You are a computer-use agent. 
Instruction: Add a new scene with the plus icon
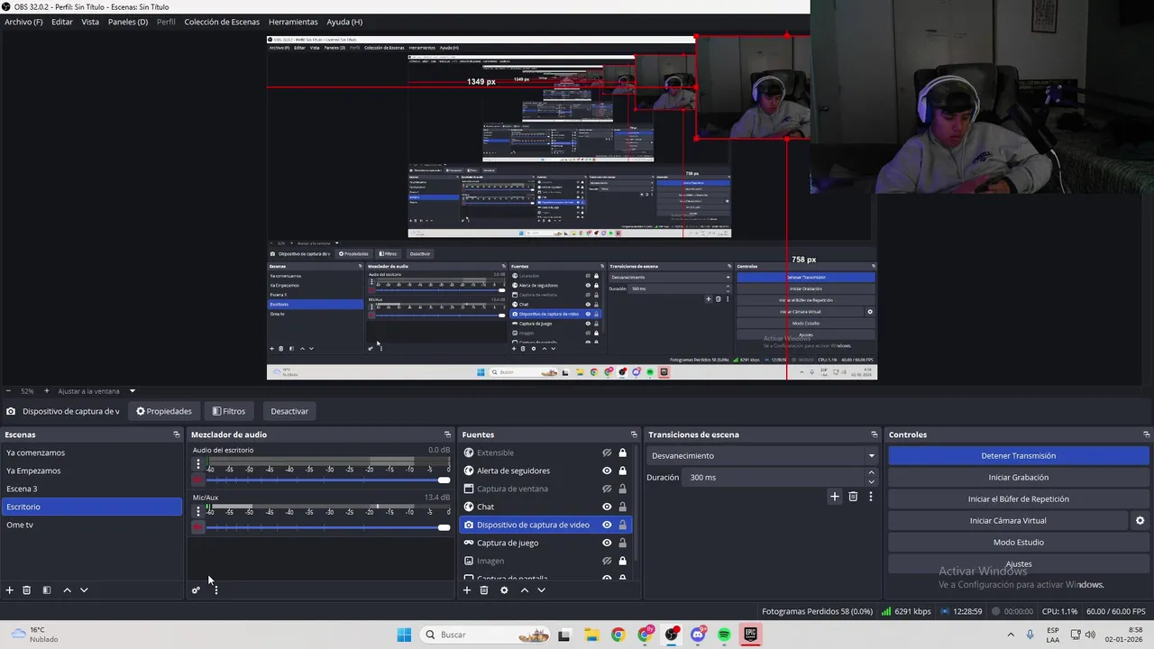(10, 590)
